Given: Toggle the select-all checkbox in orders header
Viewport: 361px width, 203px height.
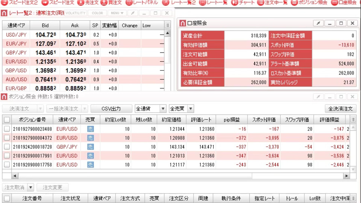Looking at the screenshot, I should tap(7, 198).
